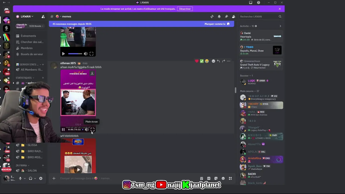Download the TFRWINA MEMES video
Viewport: 345px width, 194px height.
point(92,73)
